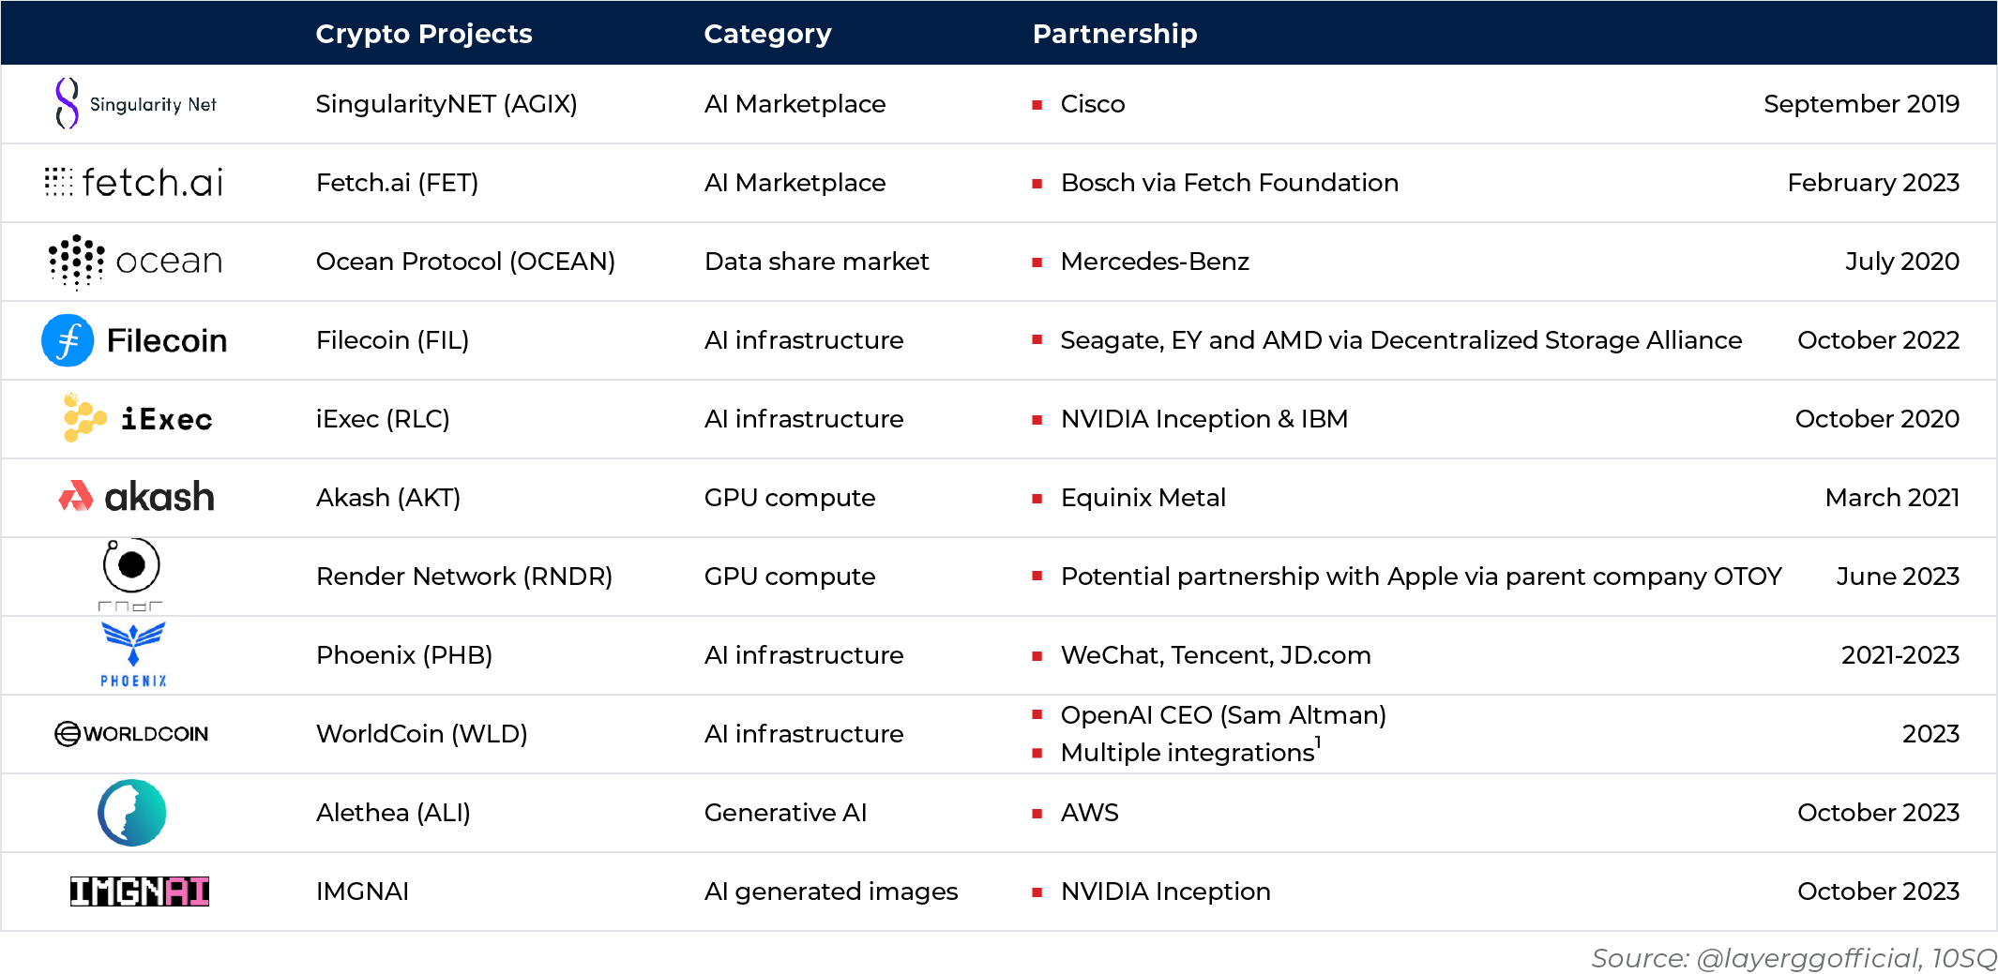Click the Render Network (RNDR) project name
The height and width of the screenshot is (974, 1998).
464,577
